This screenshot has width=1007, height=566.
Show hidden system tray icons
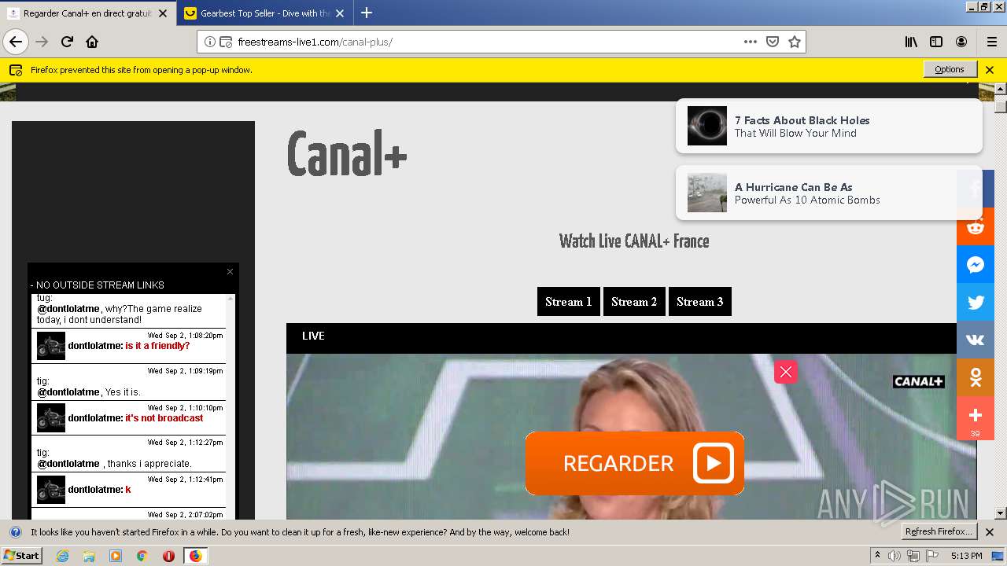click(877, 556)
